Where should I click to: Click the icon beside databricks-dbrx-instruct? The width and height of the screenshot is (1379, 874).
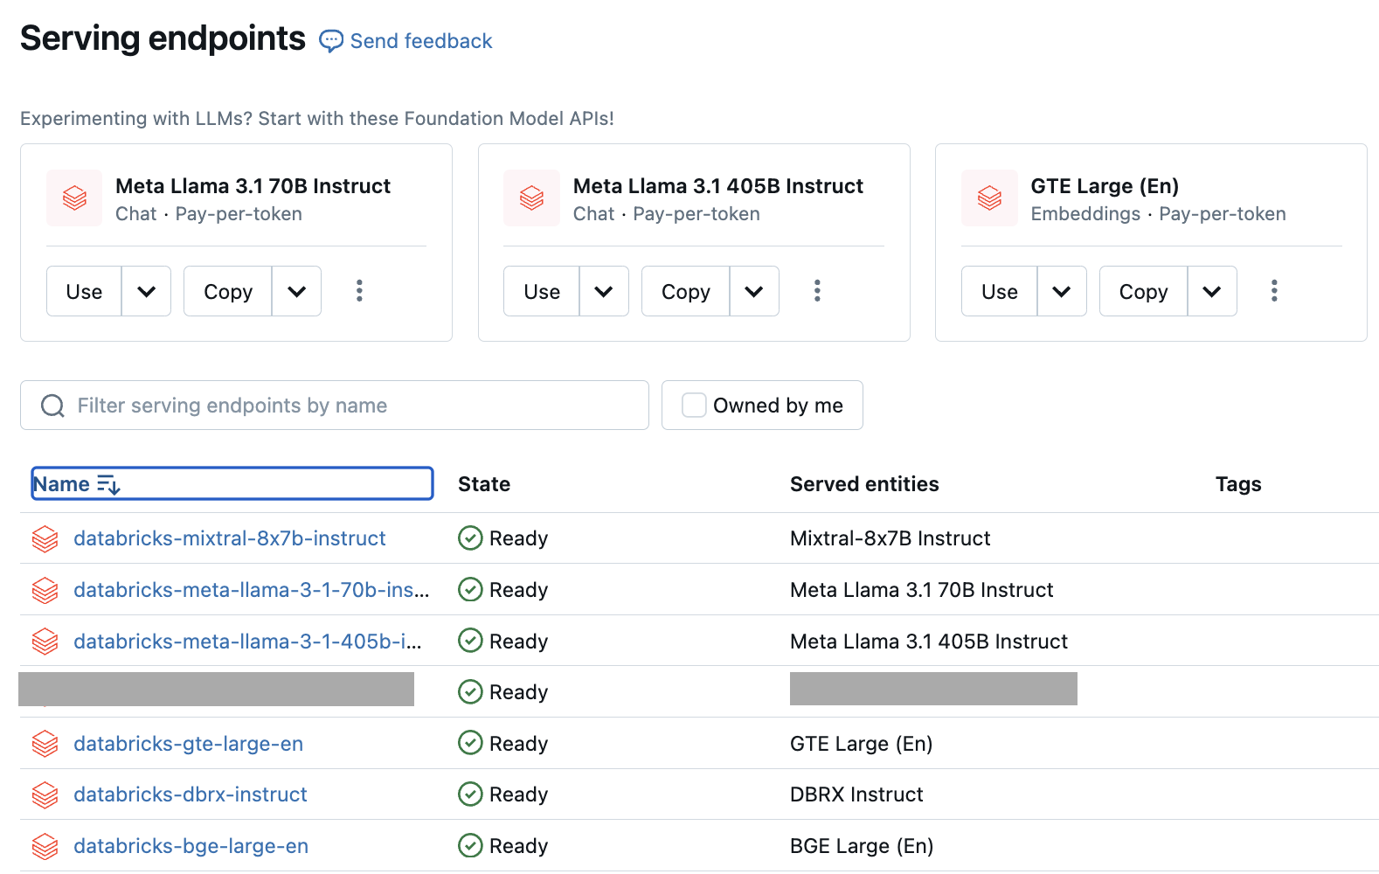click(45, 795)
